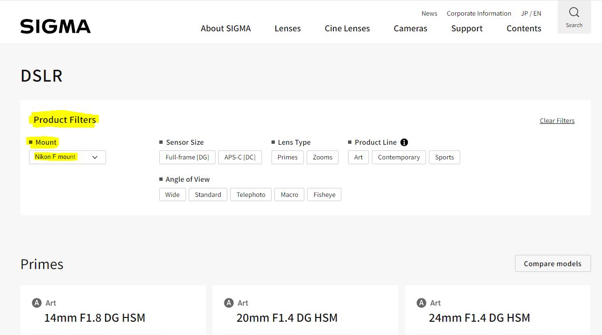602x335 pixels.
Task: Open the About SIGMA menu
Action: 226,28
